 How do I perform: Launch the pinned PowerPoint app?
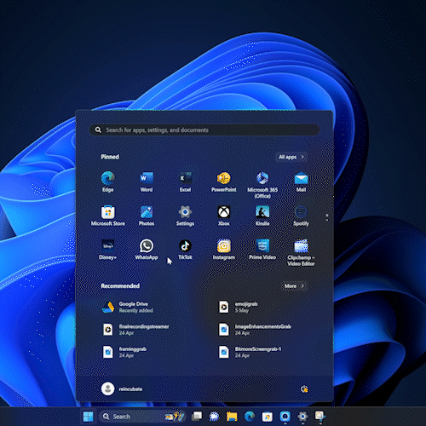224,181
